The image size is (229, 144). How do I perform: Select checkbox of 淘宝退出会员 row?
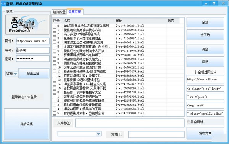point(55,42)
